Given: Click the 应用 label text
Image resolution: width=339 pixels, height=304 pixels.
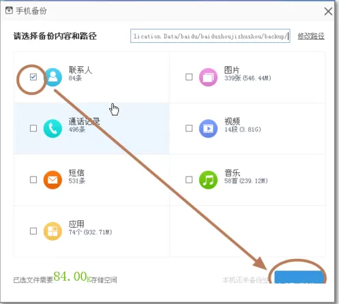Looking at the screenshot, I should click(76, 224).
